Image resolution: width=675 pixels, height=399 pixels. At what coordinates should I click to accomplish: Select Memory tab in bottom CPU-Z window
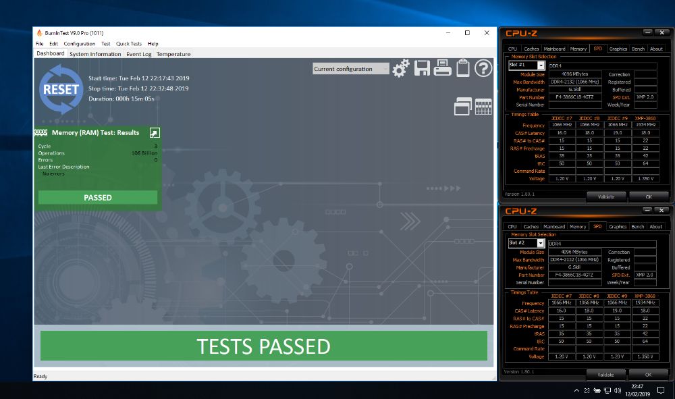pos(578,226)
